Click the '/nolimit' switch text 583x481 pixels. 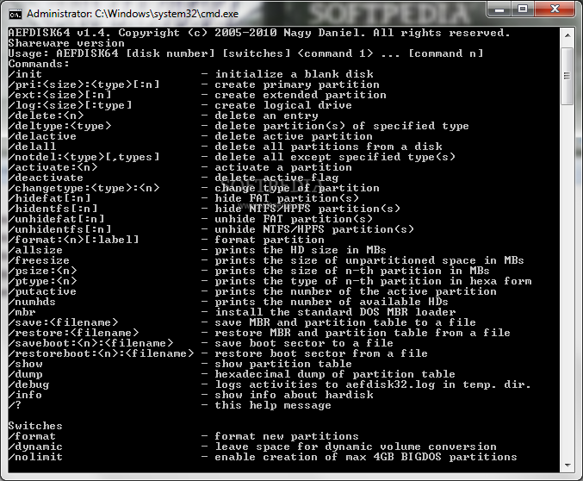point(35,457)
